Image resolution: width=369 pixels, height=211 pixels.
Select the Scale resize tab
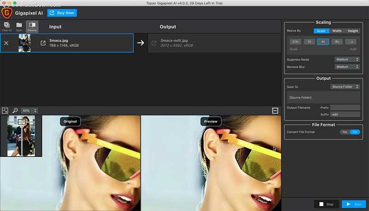321,31
